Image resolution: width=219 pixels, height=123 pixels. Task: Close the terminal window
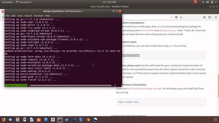click(x=120, y=11)
